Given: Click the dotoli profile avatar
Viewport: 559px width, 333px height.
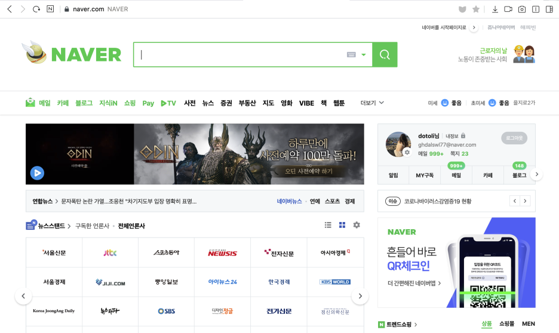Looking at the screenshot, I should tap(398, 144).
